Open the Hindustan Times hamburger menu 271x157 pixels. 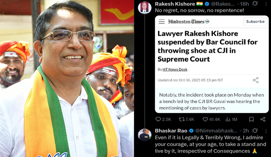coord(162,21)
